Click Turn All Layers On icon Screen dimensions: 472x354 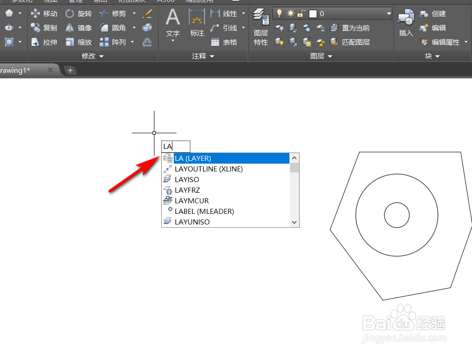click(x=279, y=42)
